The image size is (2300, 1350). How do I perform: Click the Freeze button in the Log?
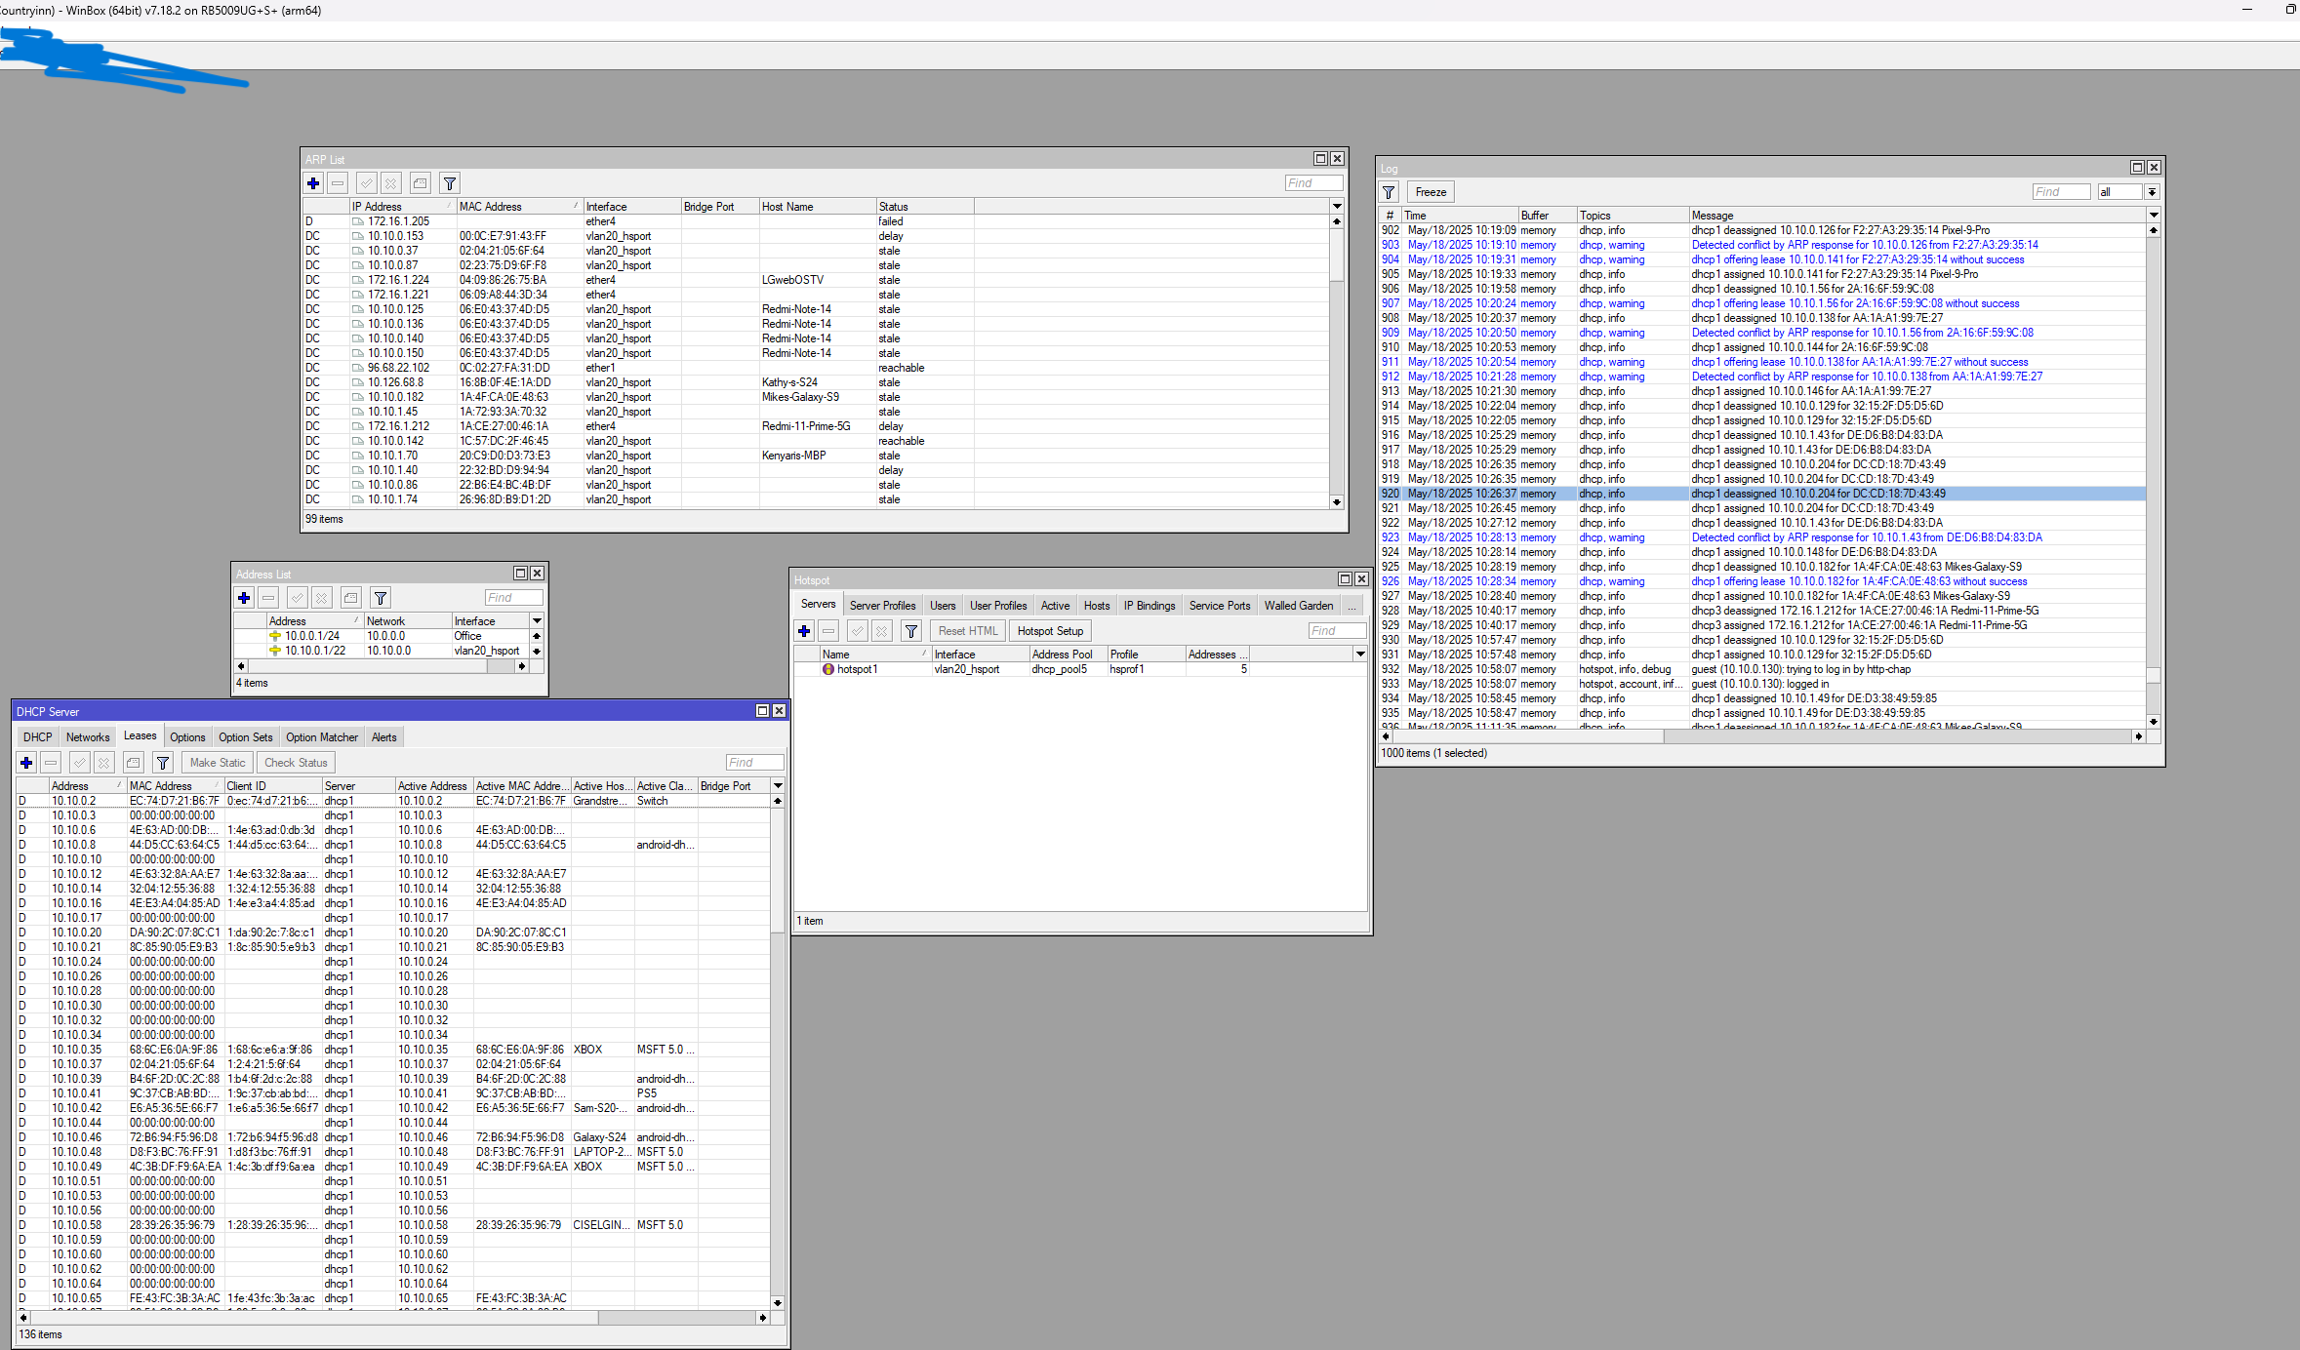point(1430,191)
